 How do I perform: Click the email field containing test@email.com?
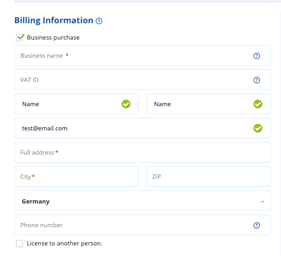coord(131,128)
